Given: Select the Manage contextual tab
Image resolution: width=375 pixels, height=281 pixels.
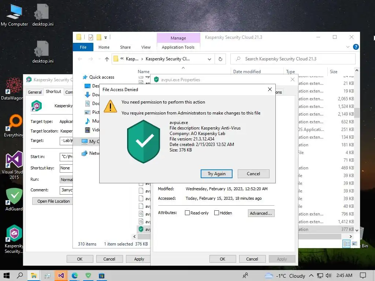Looking at the screenshot, I should click(178, 38).
